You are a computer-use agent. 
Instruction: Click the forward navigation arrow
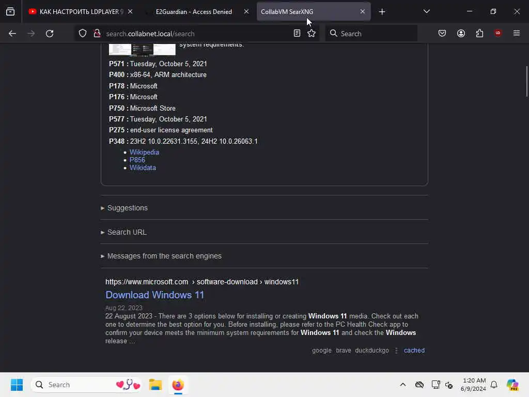(31, 34)
